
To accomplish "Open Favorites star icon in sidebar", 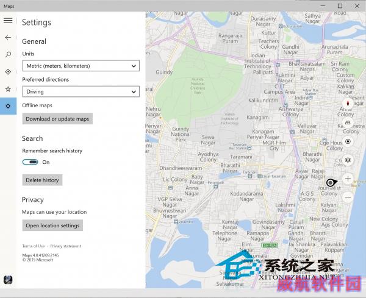I will point(8,89).
